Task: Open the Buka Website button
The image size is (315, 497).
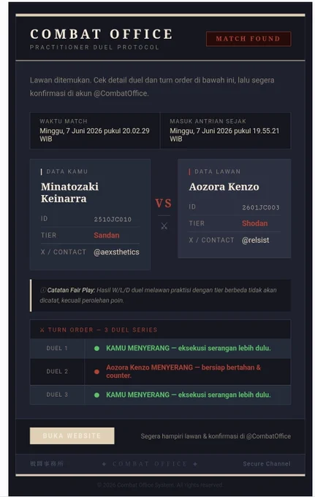Action: pyautogui.click(x=72, y=436)
